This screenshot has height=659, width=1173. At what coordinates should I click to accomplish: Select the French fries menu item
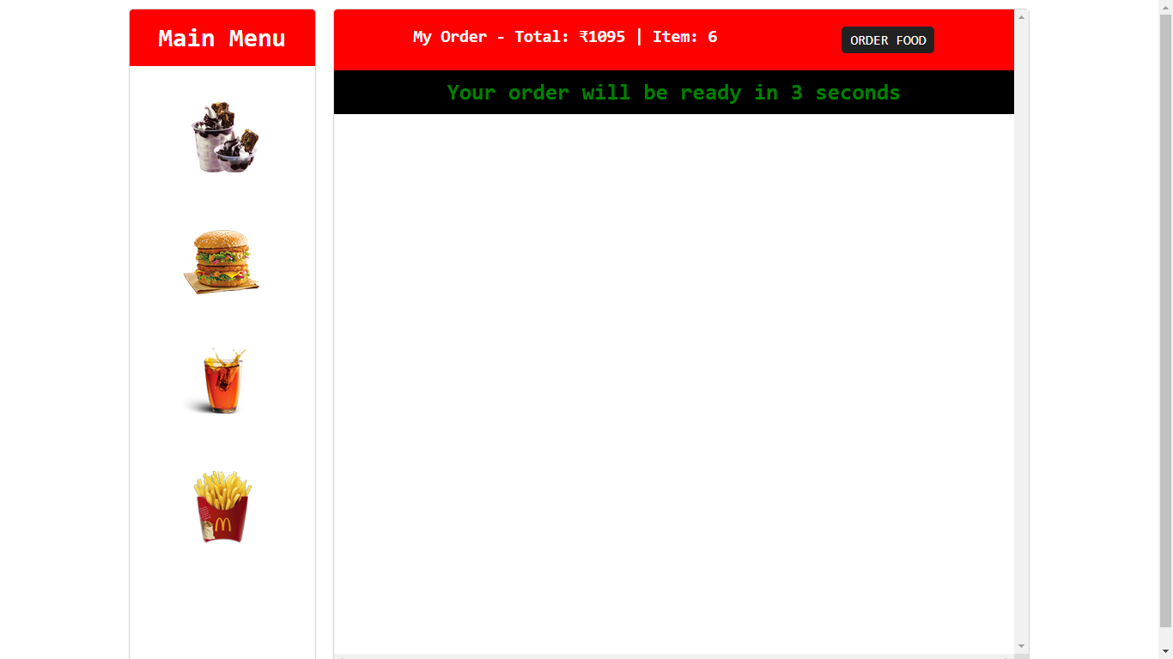click(222, 506)
